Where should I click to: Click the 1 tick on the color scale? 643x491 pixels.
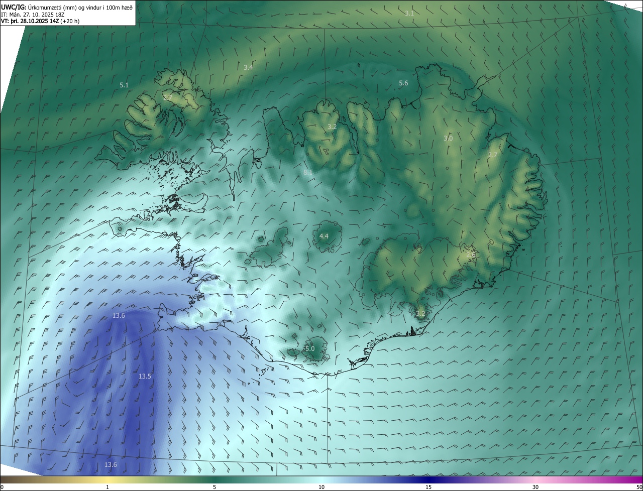(108, 487)
